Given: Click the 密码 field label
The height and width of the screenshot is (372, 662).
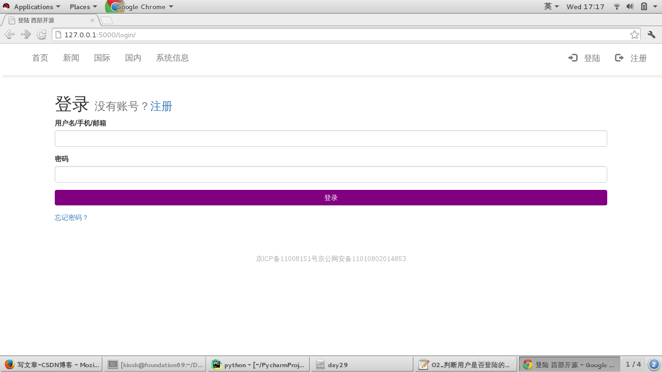Looking at the screenshot, I should (62, 159).
